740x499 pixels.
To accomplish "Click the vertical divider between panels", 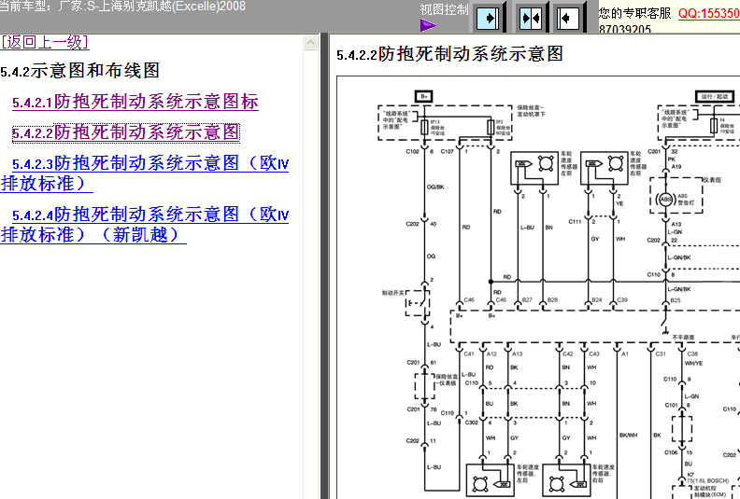I will point(324,266).
